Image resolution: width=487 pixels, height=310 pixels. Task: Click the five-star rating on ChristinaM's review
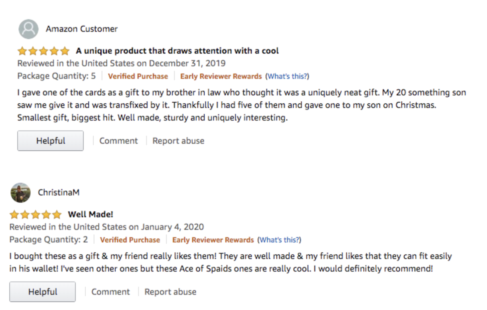click(36, 215)
